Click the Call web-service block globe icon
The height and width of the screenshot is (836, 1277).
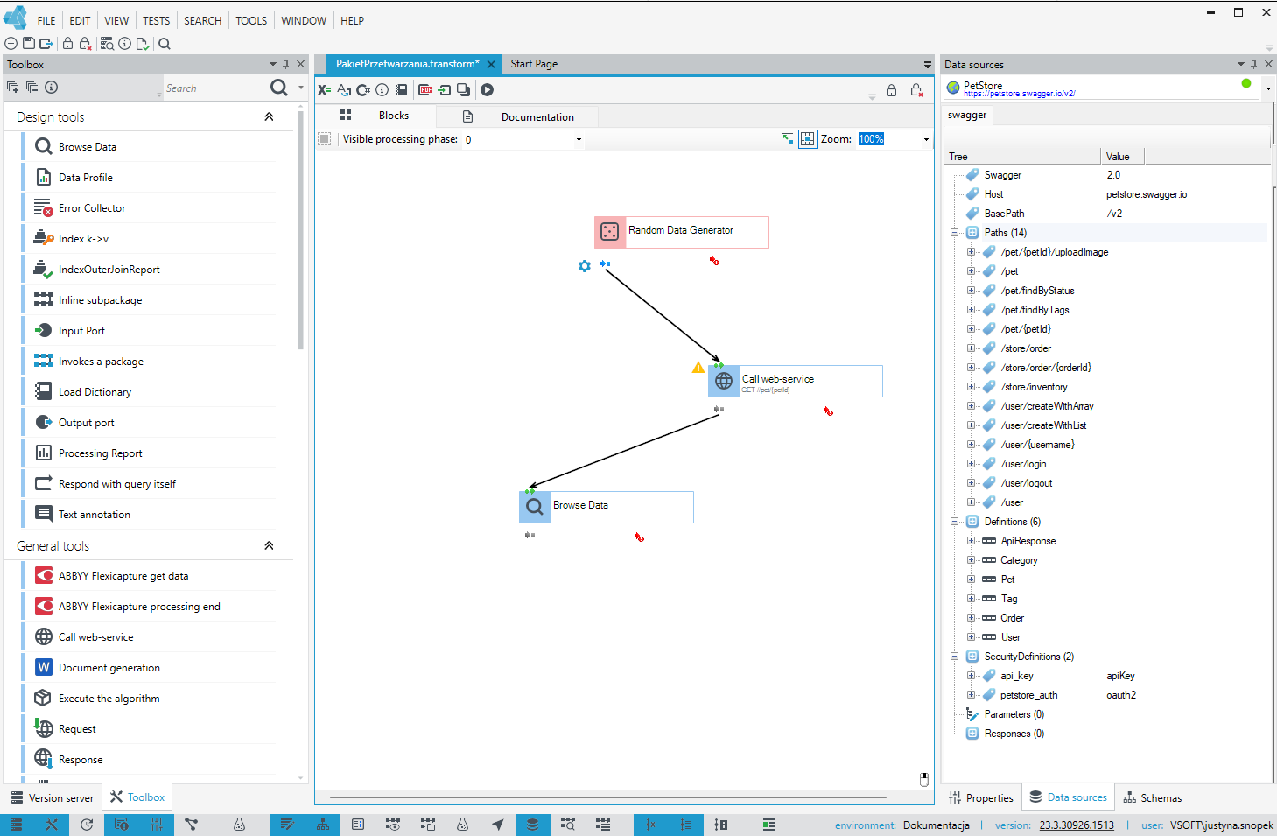point(724,381)
